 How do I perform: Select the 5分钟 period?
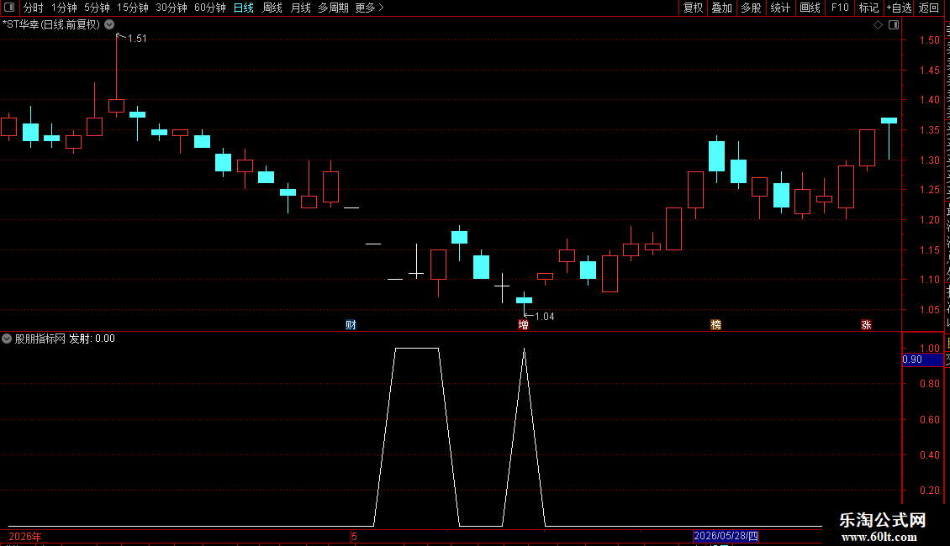click(97, 8)
